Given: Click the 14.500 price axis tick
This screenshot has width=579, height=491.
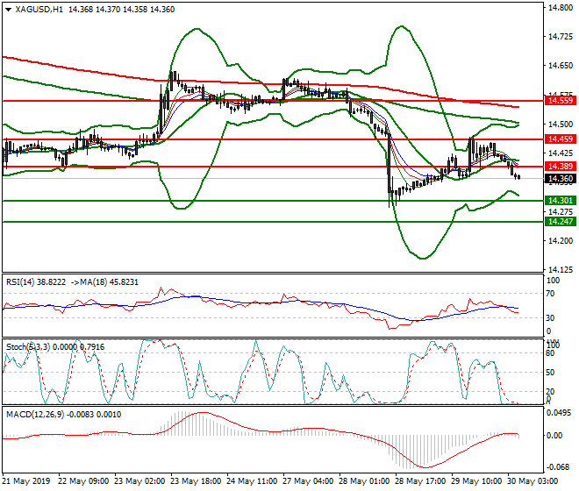Looking at the screenshot, I should (x=561, y=125).
